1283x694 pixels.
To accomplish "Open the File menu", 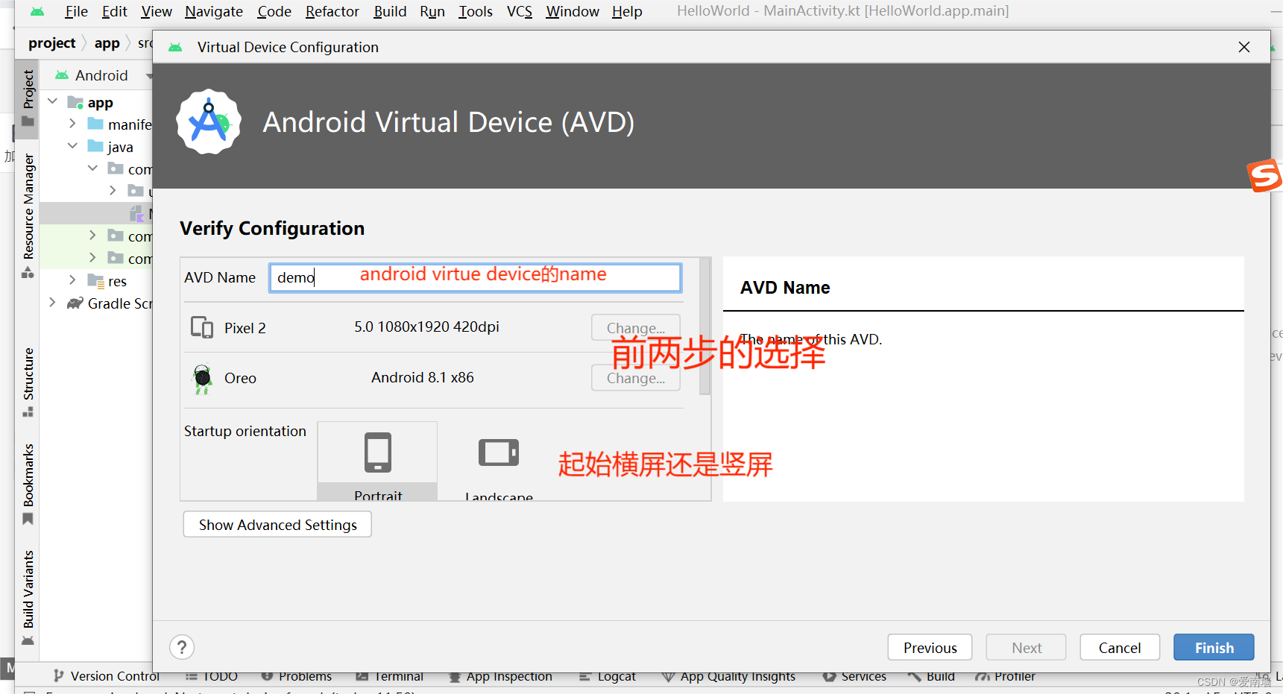I will (x=76, y=11).
